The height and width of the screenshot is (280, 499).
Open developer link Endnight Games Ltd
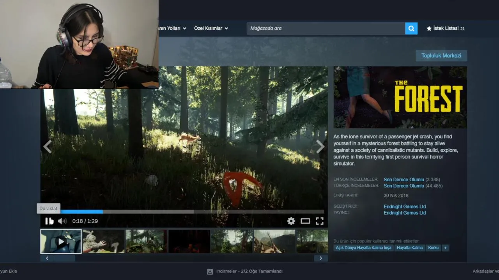[x=405, y=206]
